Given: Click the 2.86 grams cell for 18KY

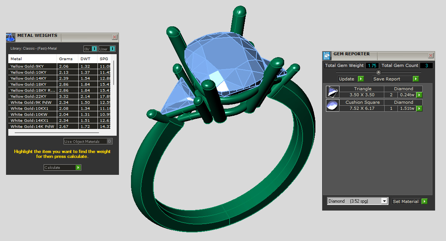Looking at the screenshot, I should point(67,84).
